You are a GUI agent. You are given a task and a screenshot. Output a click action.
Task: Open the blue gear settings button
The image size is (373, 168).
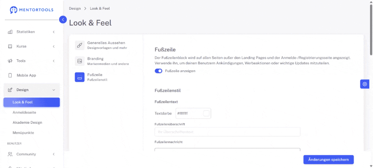click(365, 84)
